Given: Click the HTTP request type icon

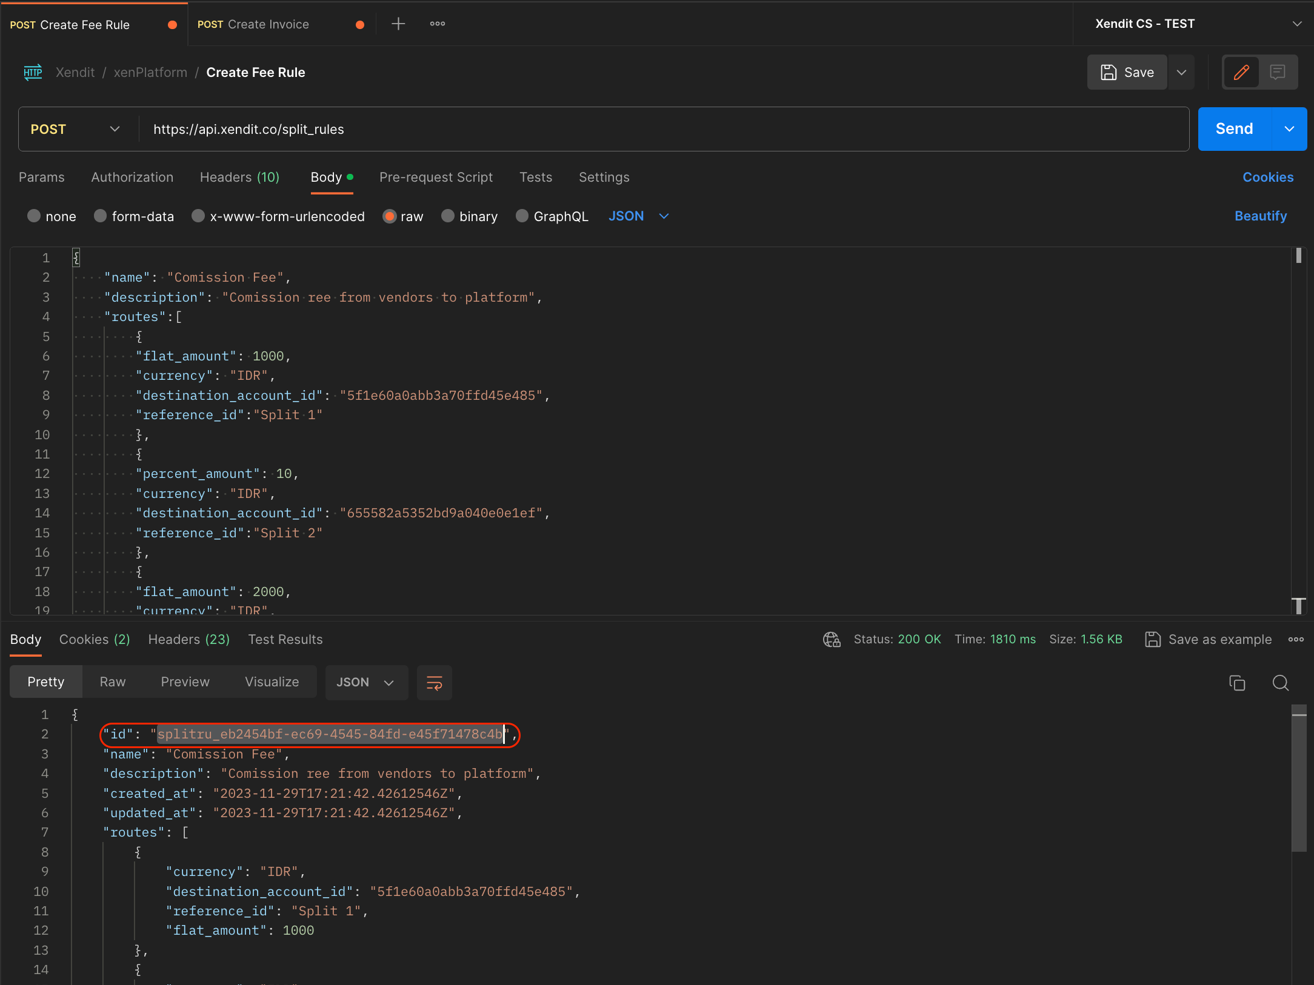Looking at the screenshot, I should coord(33,72).
